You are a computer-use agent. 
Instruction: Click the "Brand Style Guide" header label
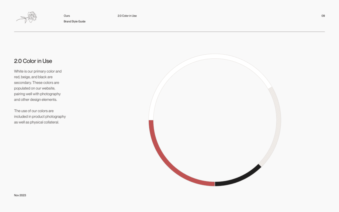74,22
